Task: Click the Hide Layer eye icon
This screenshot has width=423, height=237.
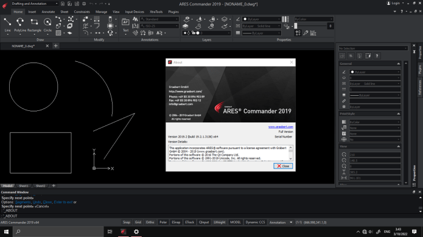Action: [x=187, y=19]
